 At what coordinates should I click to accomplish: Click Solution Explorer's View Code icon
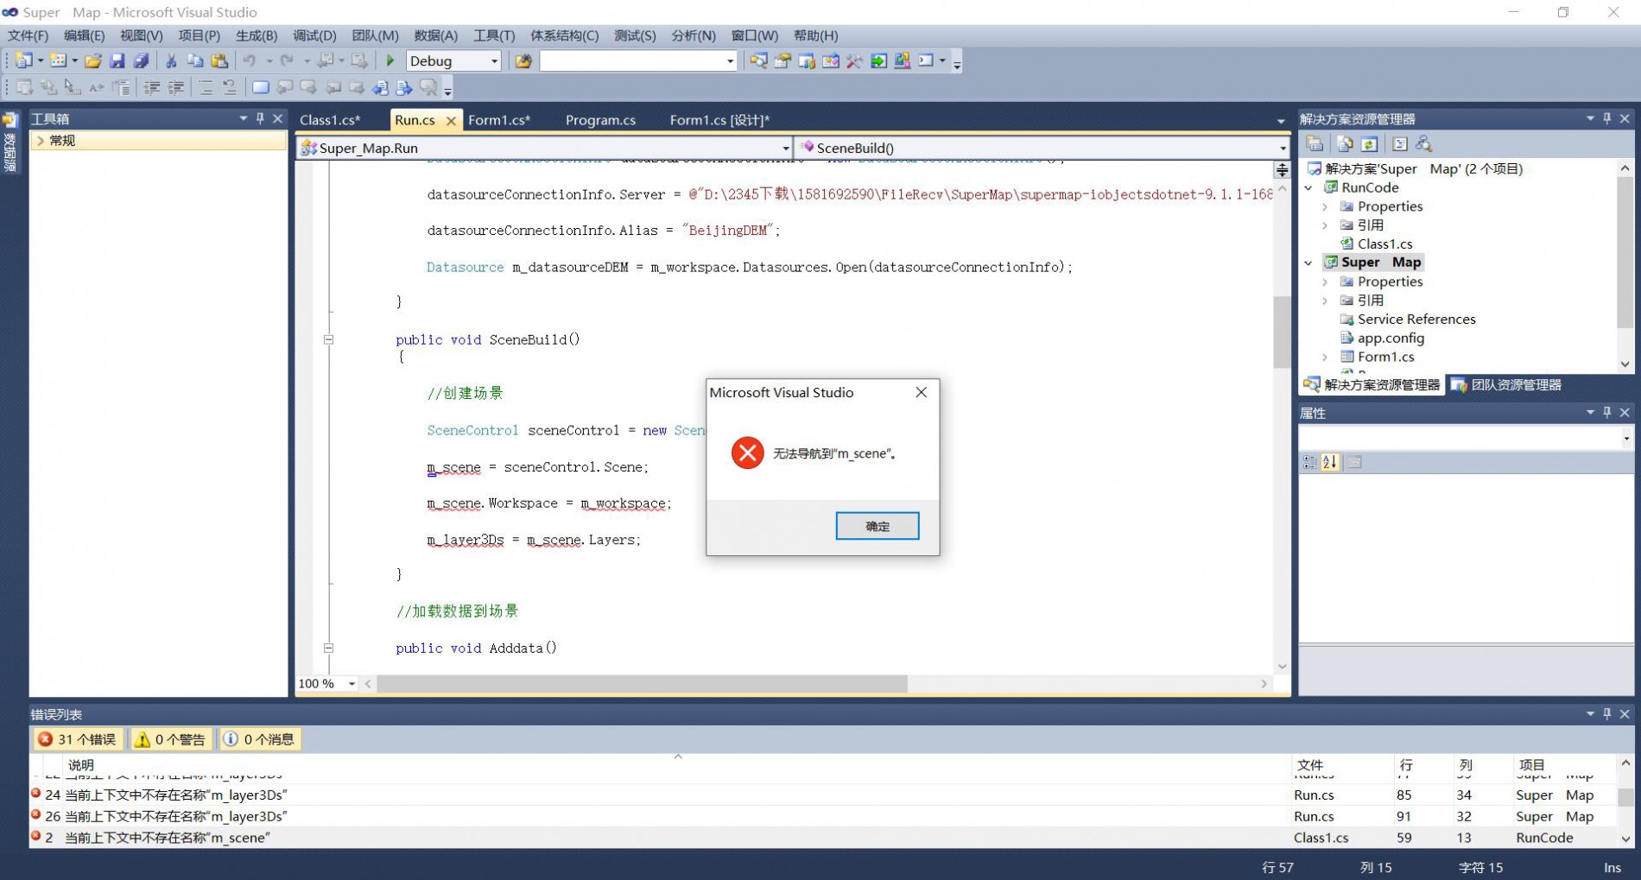coord(1399,144)
